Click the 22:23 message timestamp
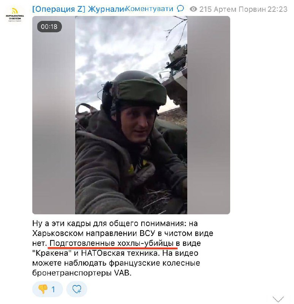 (x=277, y=9)
